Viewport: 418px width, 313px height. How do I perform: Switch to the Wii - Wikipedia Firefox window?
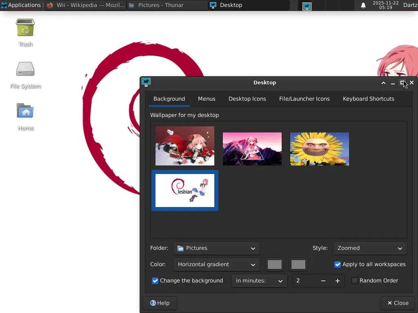(x=86, y=5)
